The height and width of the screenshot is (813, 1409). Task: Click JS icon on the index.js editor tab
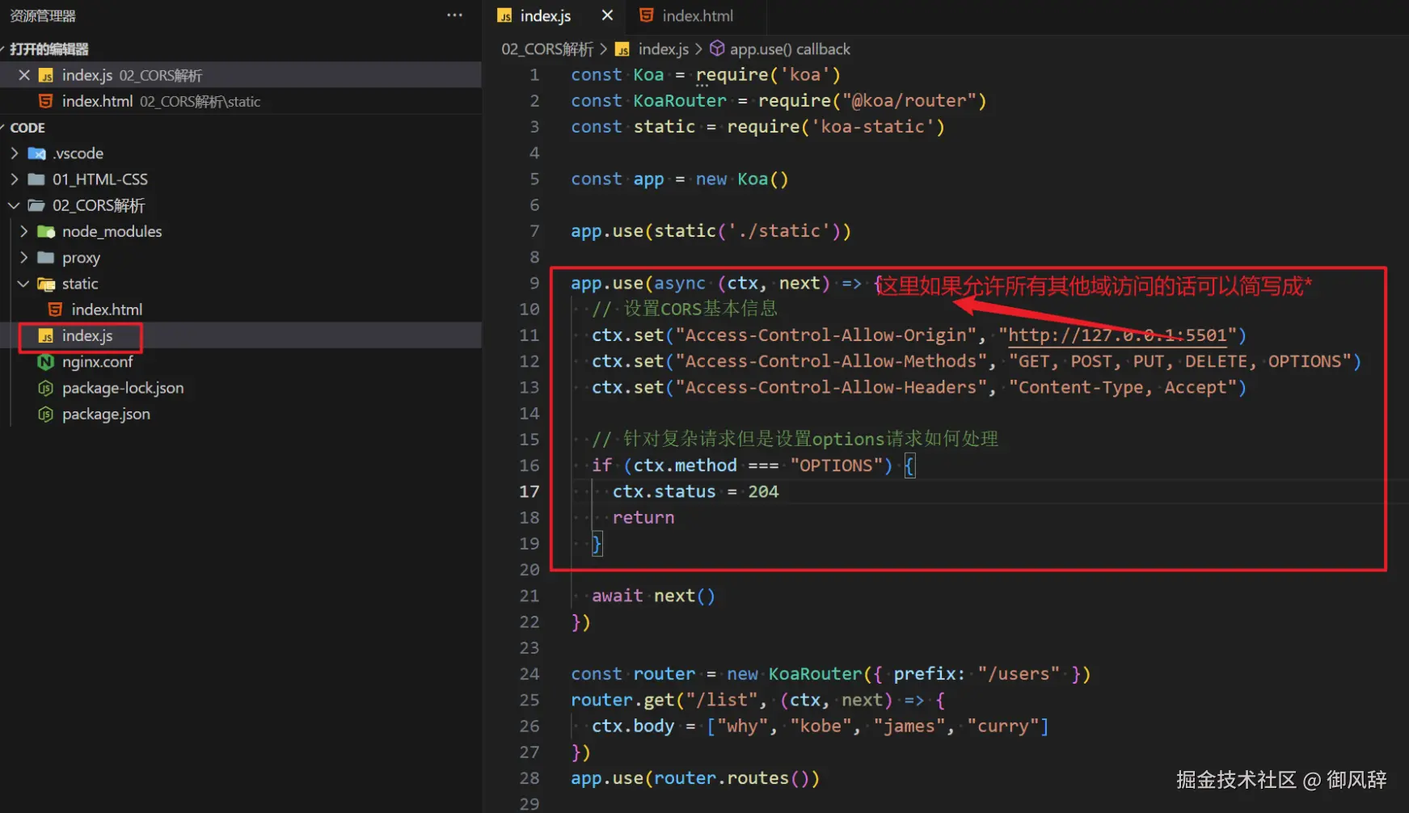pos(504,16)
